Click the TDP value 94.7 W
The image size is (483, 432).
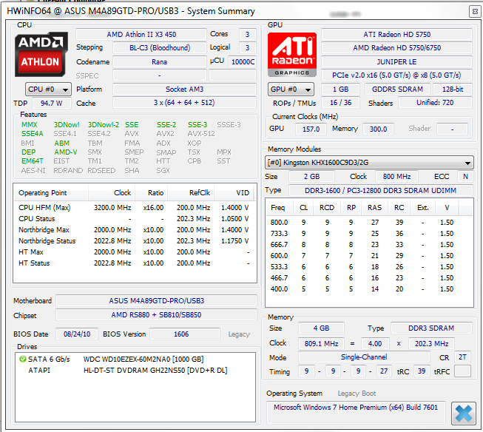click(52, 104)
